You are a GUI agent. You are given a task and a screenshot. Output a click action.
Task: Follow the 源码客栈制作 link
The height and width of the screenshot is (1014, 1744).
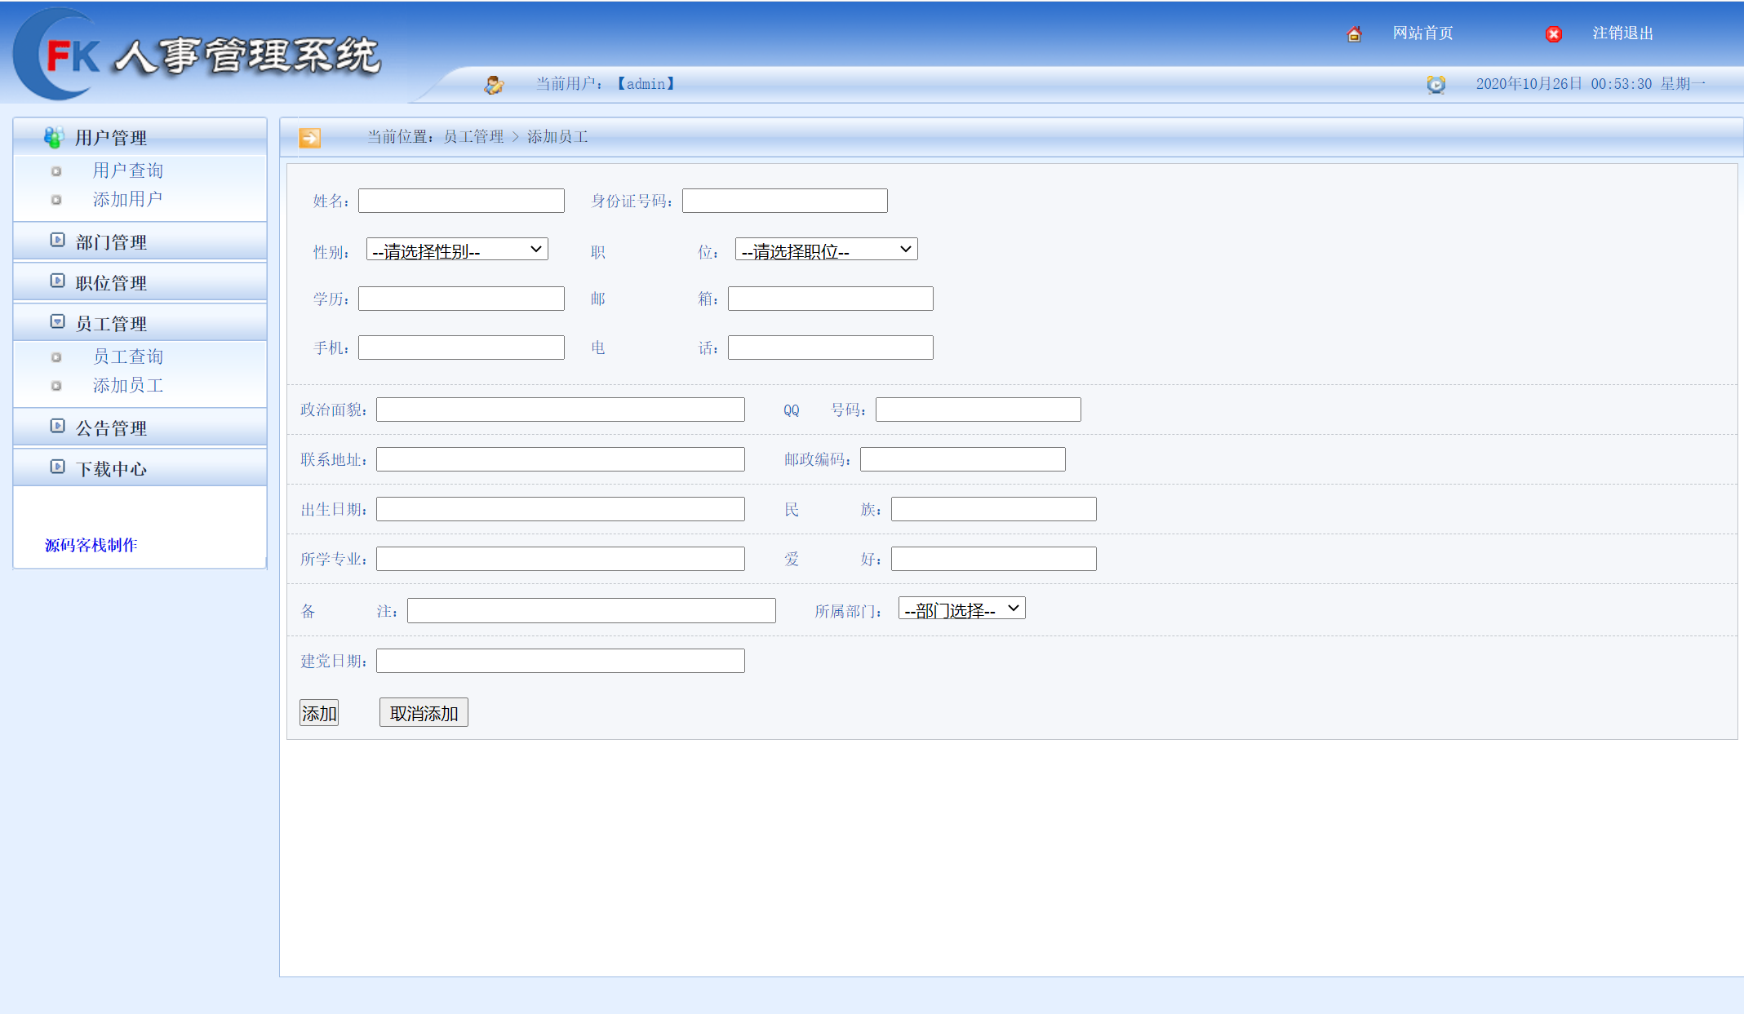91,545
